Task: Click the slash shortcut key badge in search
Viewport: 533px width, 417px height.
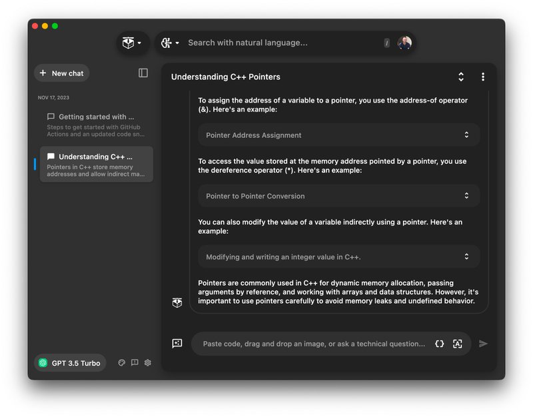Action: tap(386, 43)
